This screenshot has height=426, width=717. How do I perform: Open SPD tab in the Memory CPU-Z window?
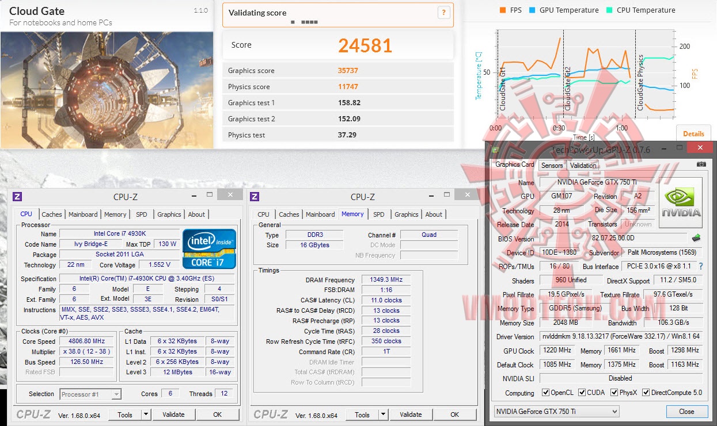coord(379,214)
